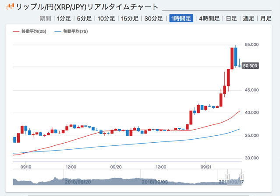
Task: Click the 40.000 price axis label
Action: [252, 113]
